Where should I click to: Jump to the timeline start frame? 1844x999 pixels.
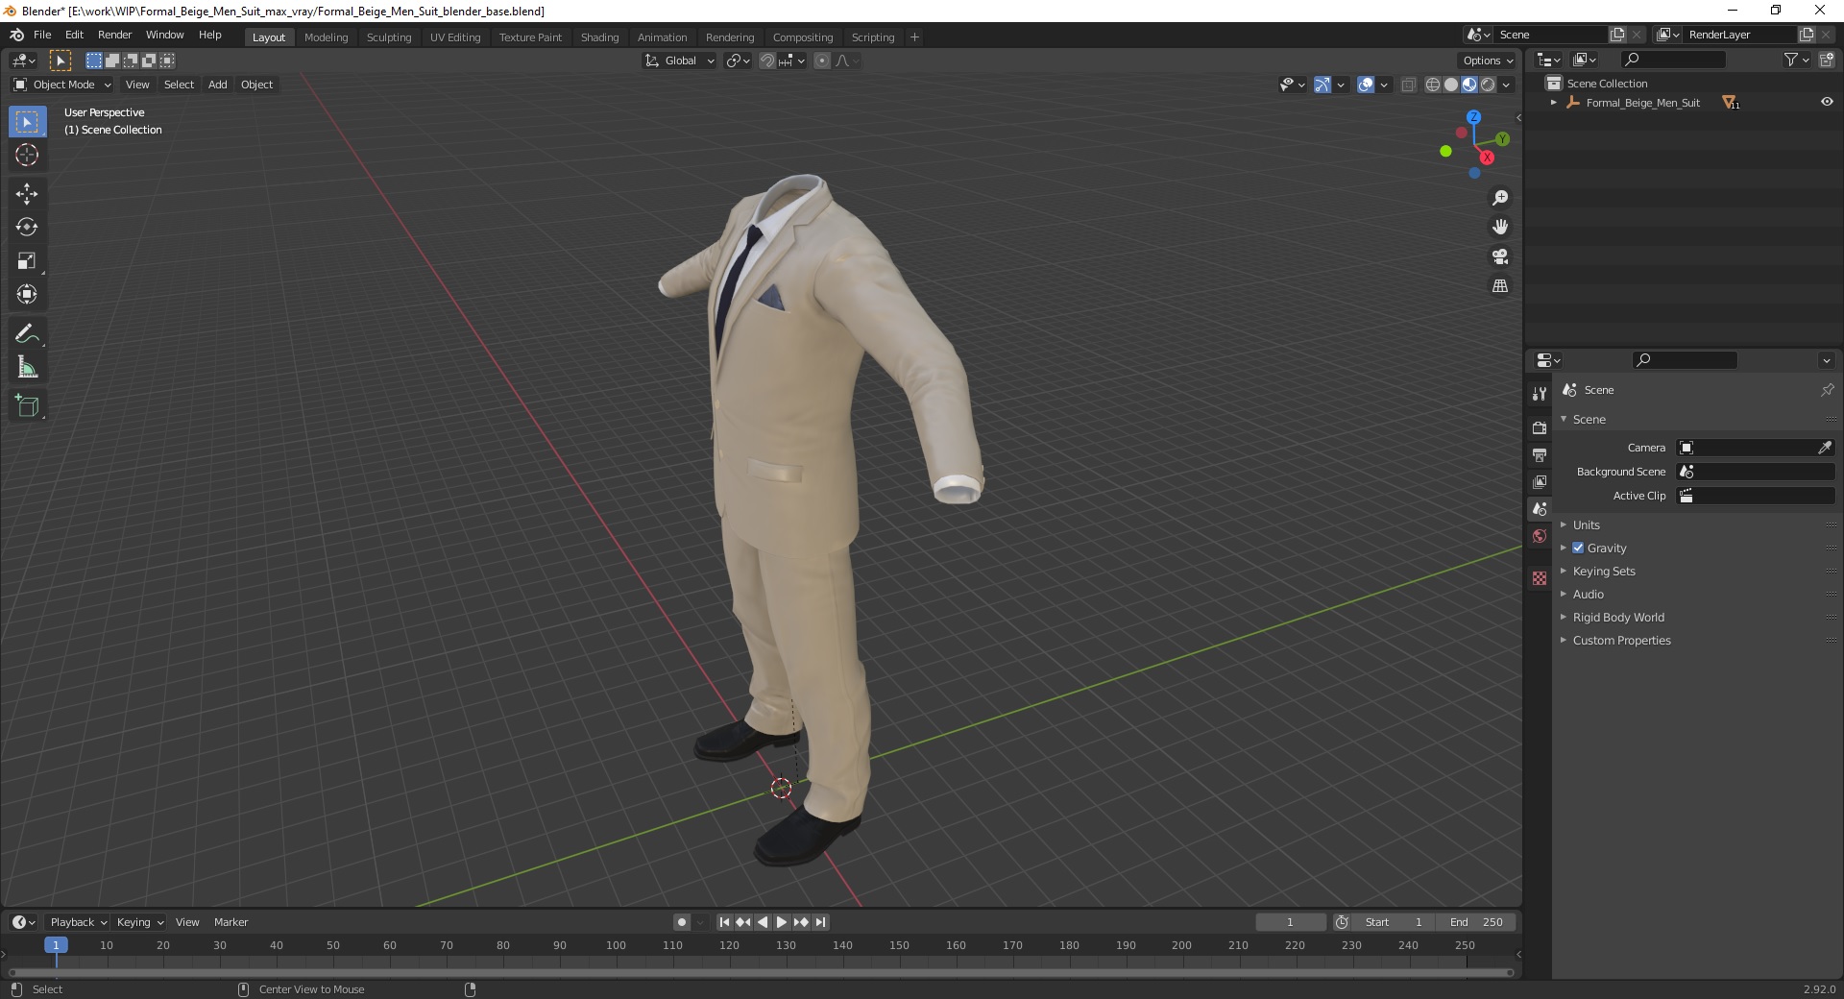[724, 922]
